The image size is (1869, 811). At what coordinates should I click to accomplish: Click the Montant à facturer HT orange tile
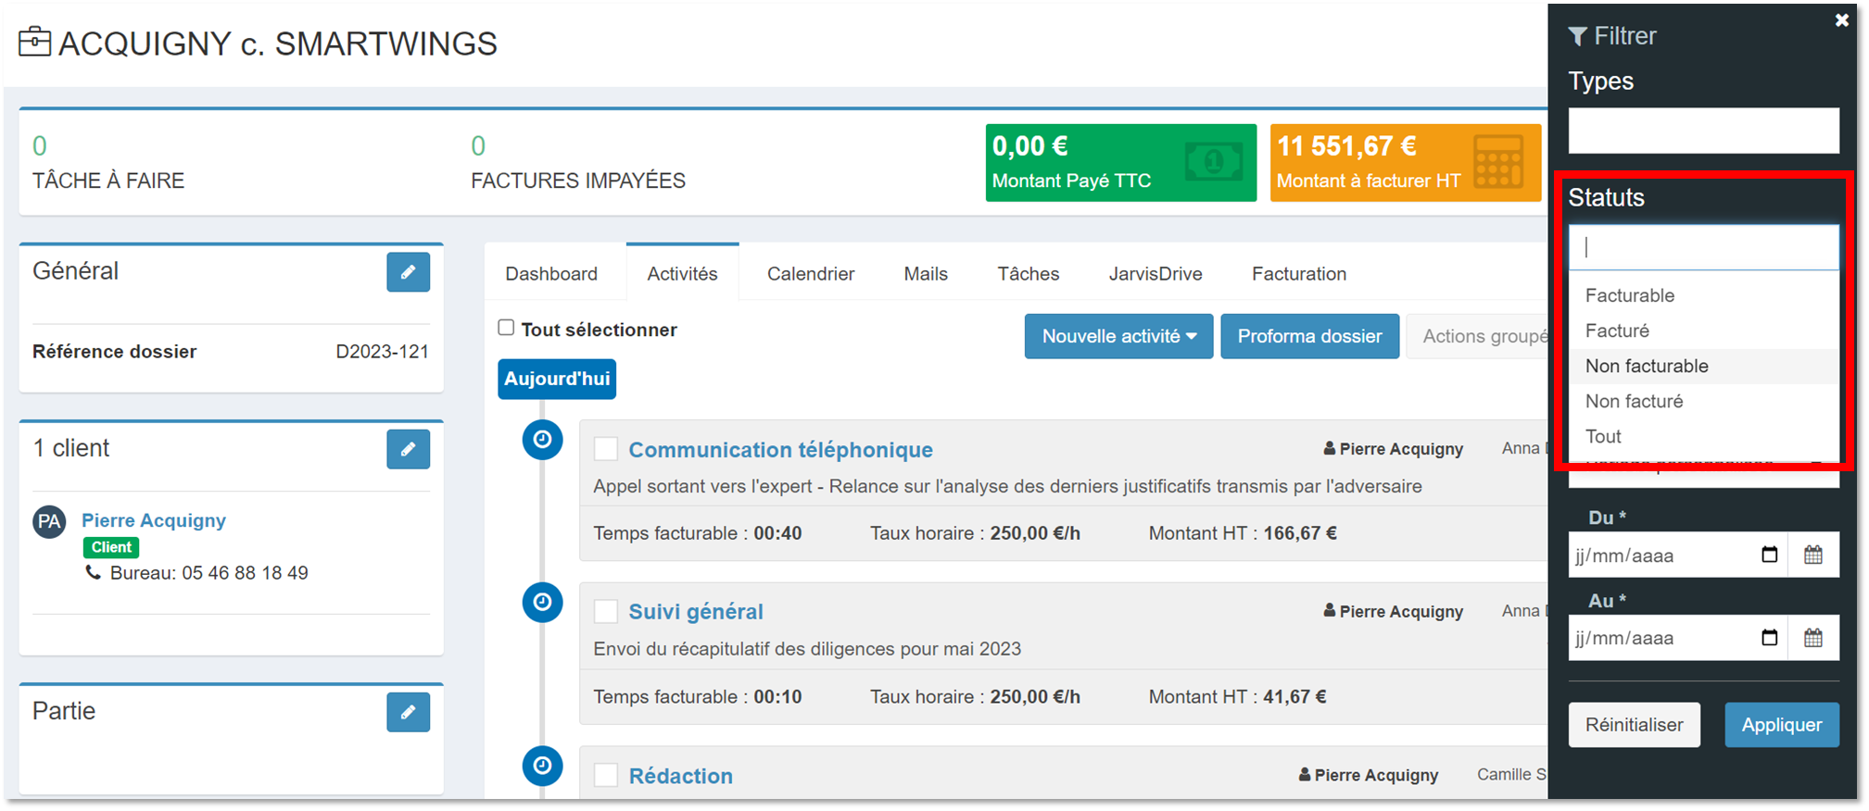1405,163
